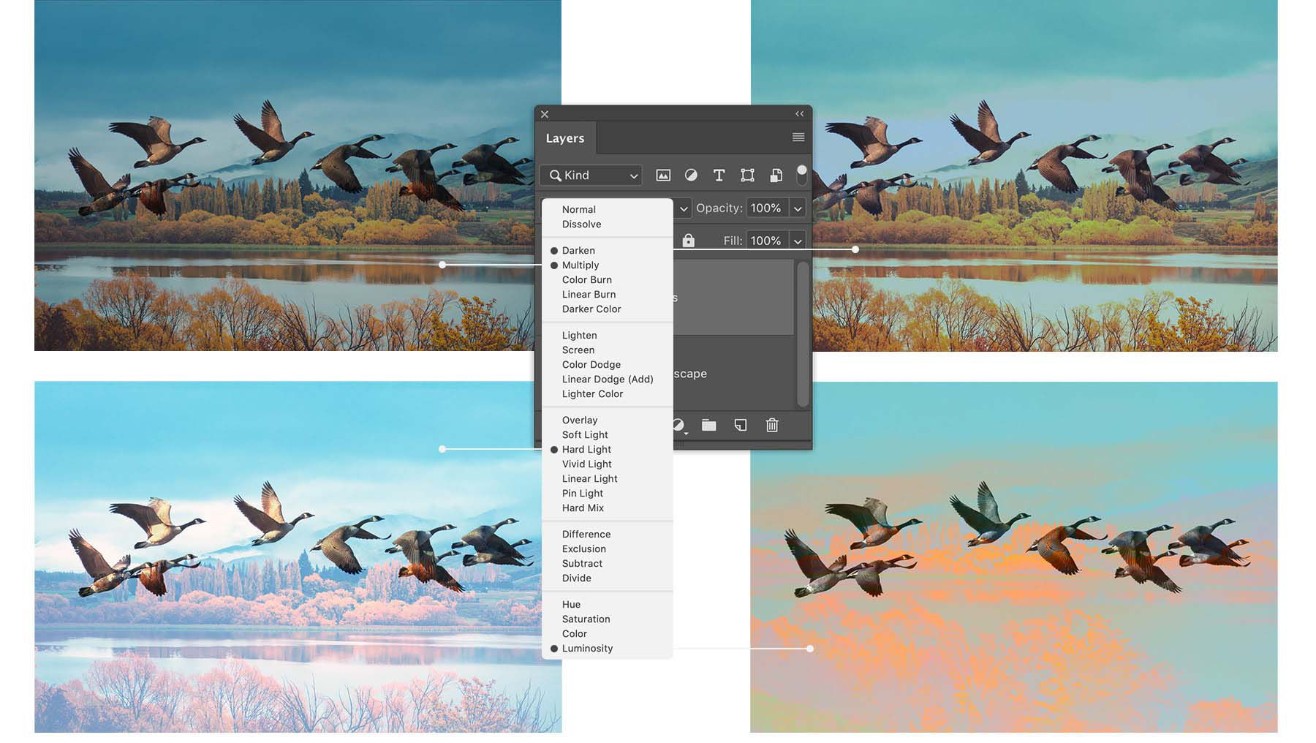Open the Kind filter dropdown
Viewport: 1316px width, 743px height.
[x=589, y=176]
